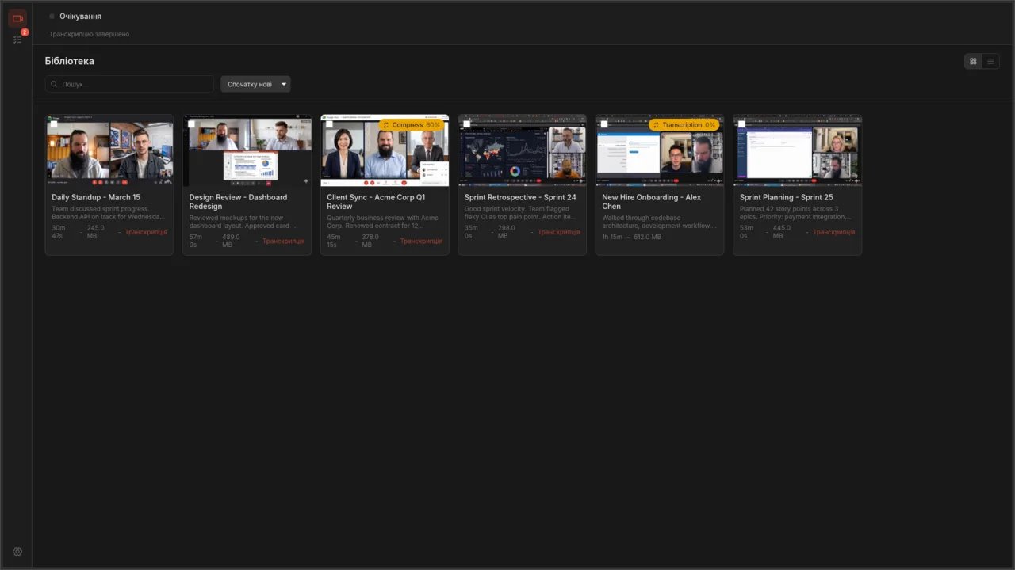Click the 612.0 MB file size

647,237
